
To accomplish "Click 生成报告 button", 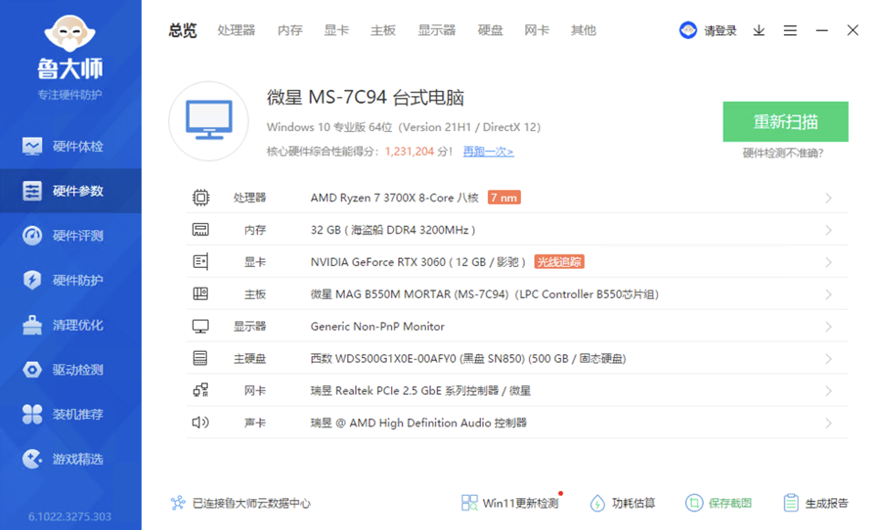I will (x=816, y=503).
